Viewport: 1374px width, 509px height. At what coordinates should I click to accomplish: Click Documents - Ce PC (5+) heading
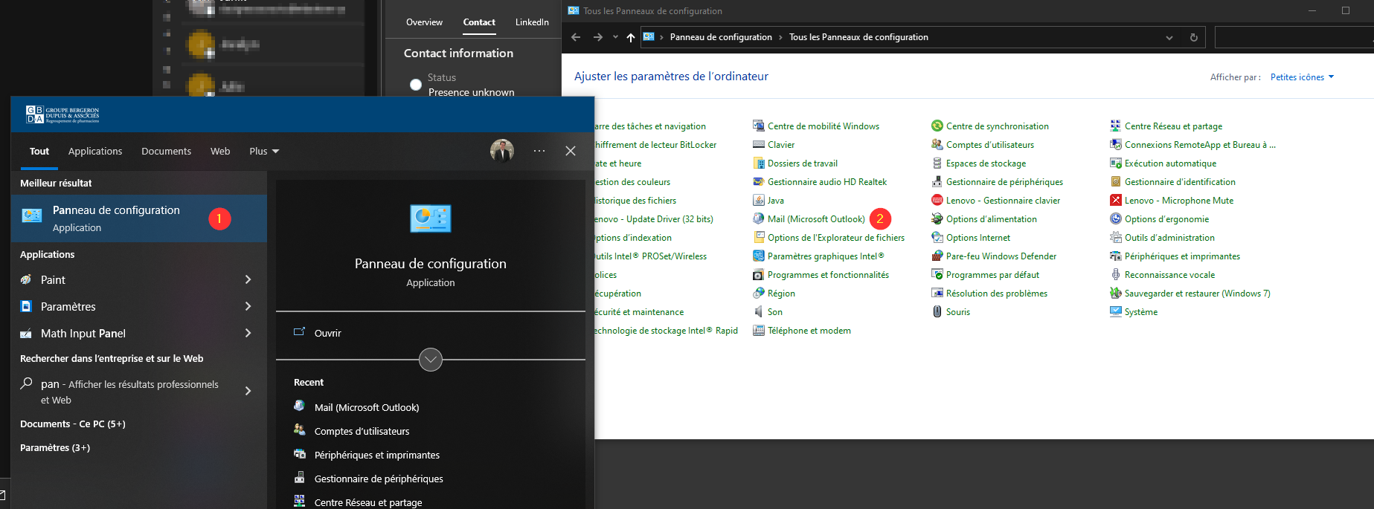73,424
